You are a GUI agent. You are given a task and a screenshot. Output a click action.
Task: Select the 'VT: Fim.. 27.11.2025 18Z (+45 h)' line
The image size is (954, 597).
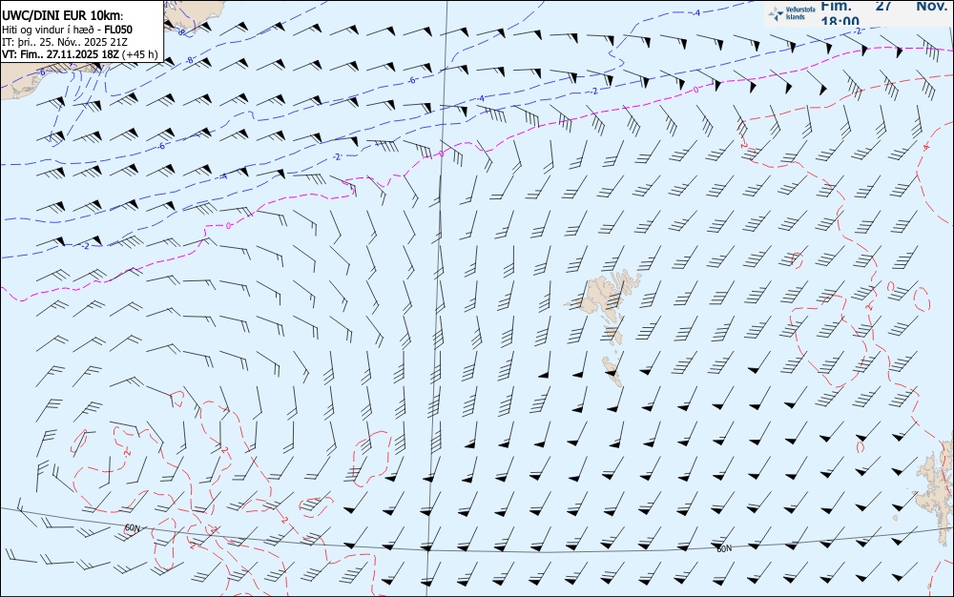coord(80,54)
